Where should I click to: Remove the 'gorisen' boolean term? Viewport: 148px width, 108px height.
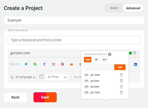(x=121, y=87)
